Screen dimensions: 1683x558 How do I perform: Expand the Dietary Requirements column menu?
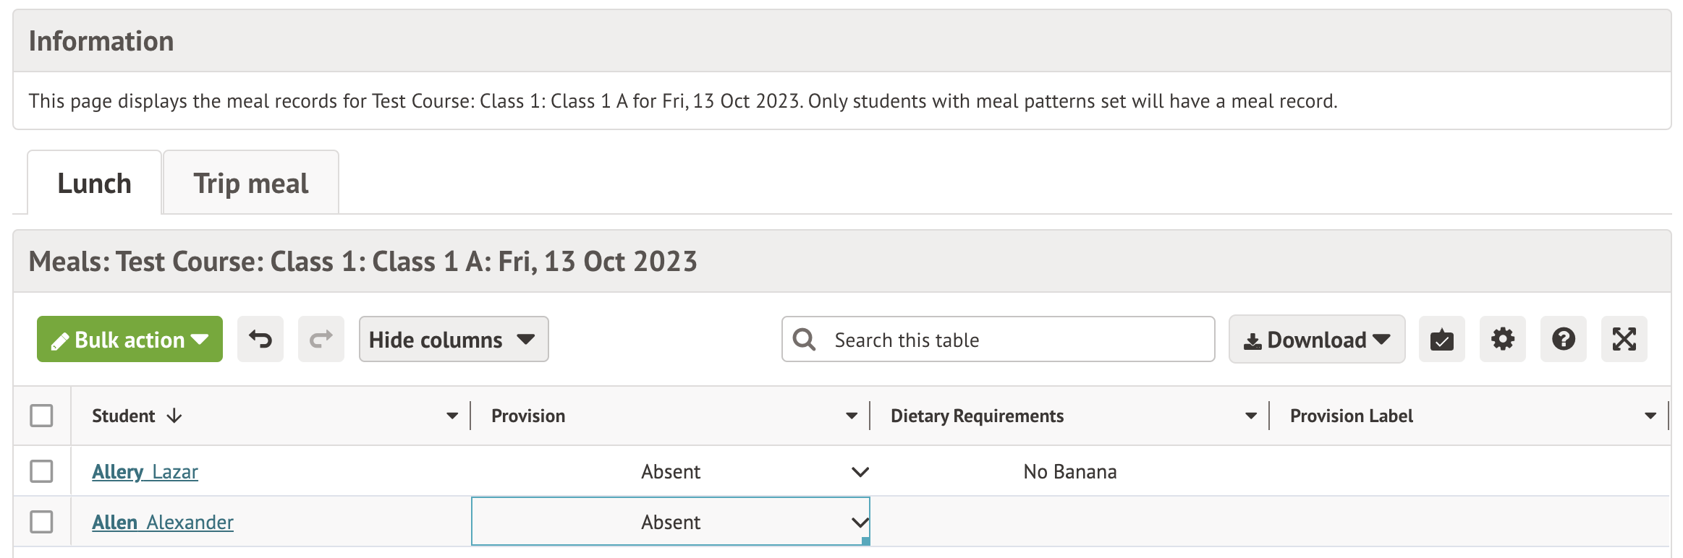click(1251, 416)
